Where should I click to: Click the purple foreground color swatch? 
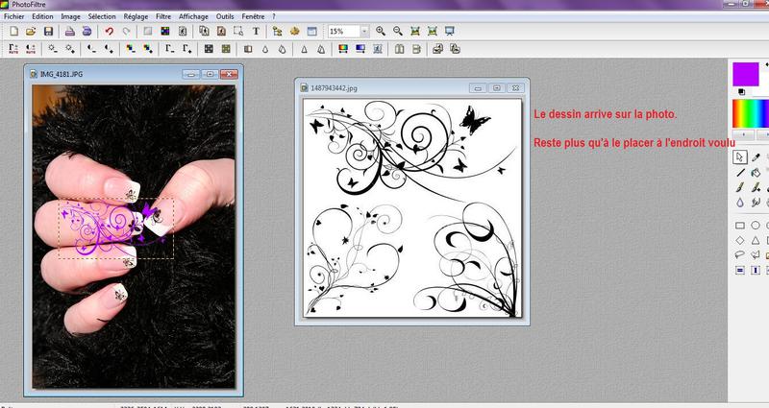[744, 73]
